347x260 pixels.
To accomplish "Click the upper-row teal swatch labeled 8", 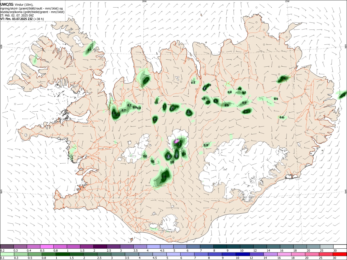I will (x=220, y=246).
